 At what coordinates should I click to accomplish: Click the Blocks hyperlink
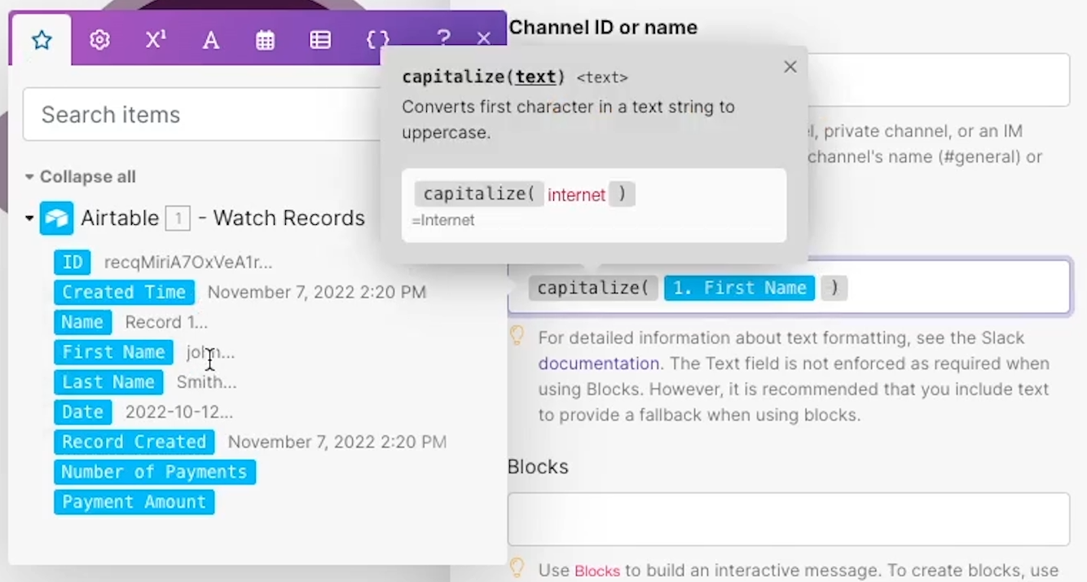tap(597, 571)
